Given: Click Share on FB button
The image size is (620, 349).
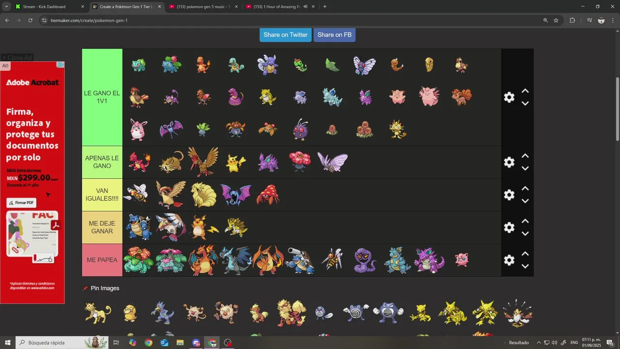Looking at the screenshot, I should 334,35.
